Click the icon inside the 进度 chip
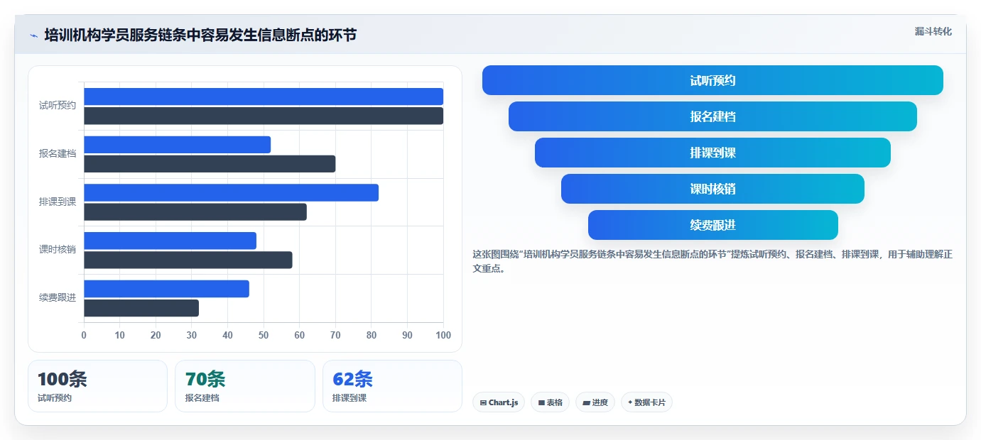Viewport: 981px width, 440px height. coord(586,402)
